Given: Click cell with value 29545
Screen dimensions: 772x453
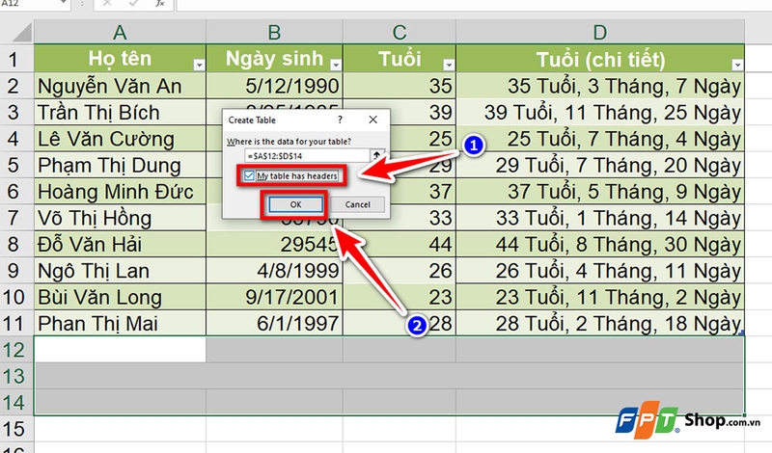Looking at the screenshot, I should [x=274, y=245].
